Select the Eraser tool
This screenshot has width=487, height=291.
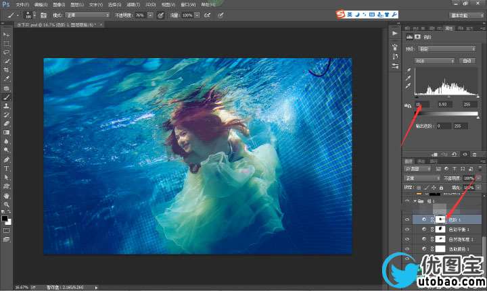click(x=6, y=124)
